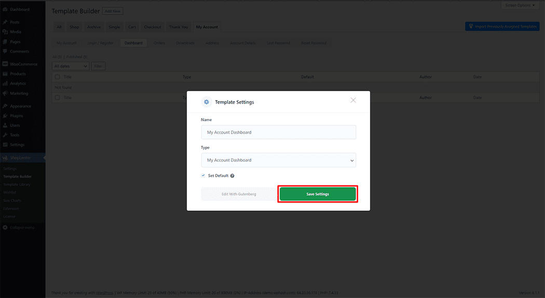The width and height of the screenshot is (545, 298).
Task: Click help icon beside Set Default
Action: pyautogui.click(x=233, y=176)
